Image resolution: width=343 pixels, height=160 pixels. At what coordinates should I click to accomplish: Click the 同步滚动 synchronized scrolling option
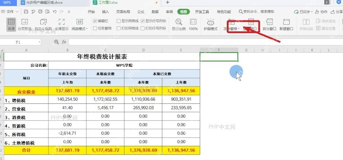325,21
